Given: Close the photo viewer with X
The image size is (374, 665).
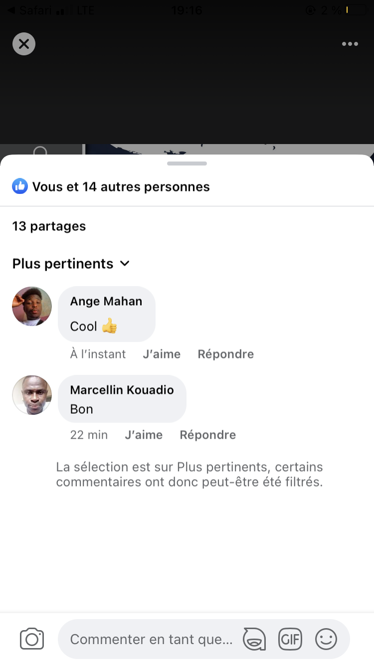Looking at the screenshot, I should click(24, 44).
